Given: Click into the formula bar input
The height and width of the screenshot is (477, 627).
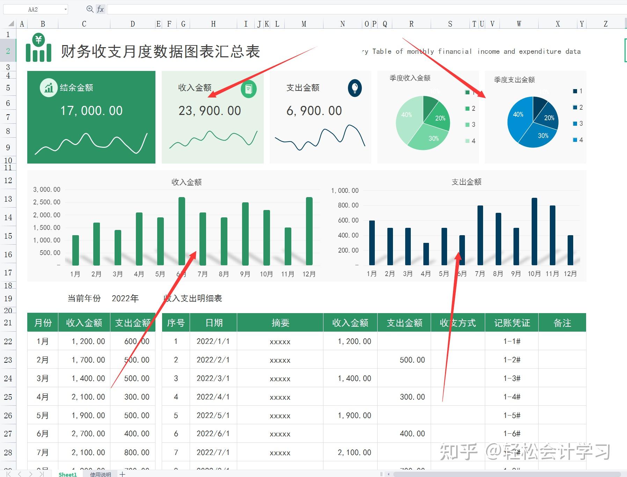Looking at the screenshot, I should pos(366,9).
